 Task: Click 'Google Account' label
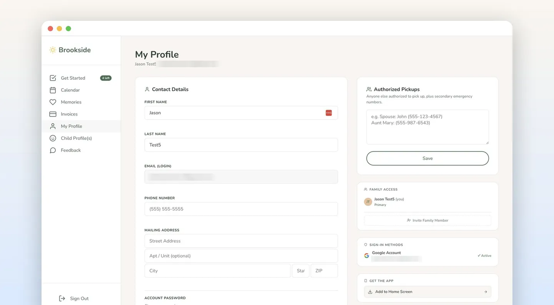click(x=386, y=253)
